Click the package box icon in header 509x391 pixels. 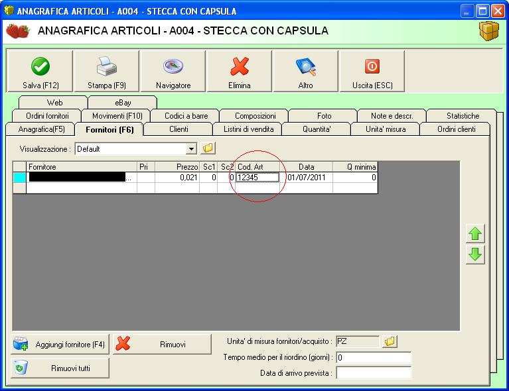[489, 30]
